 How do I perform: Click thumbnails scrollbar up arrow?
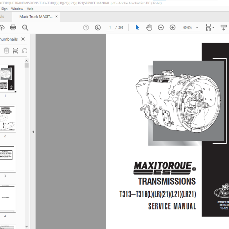pyautogui.click(x=27, y=61)
